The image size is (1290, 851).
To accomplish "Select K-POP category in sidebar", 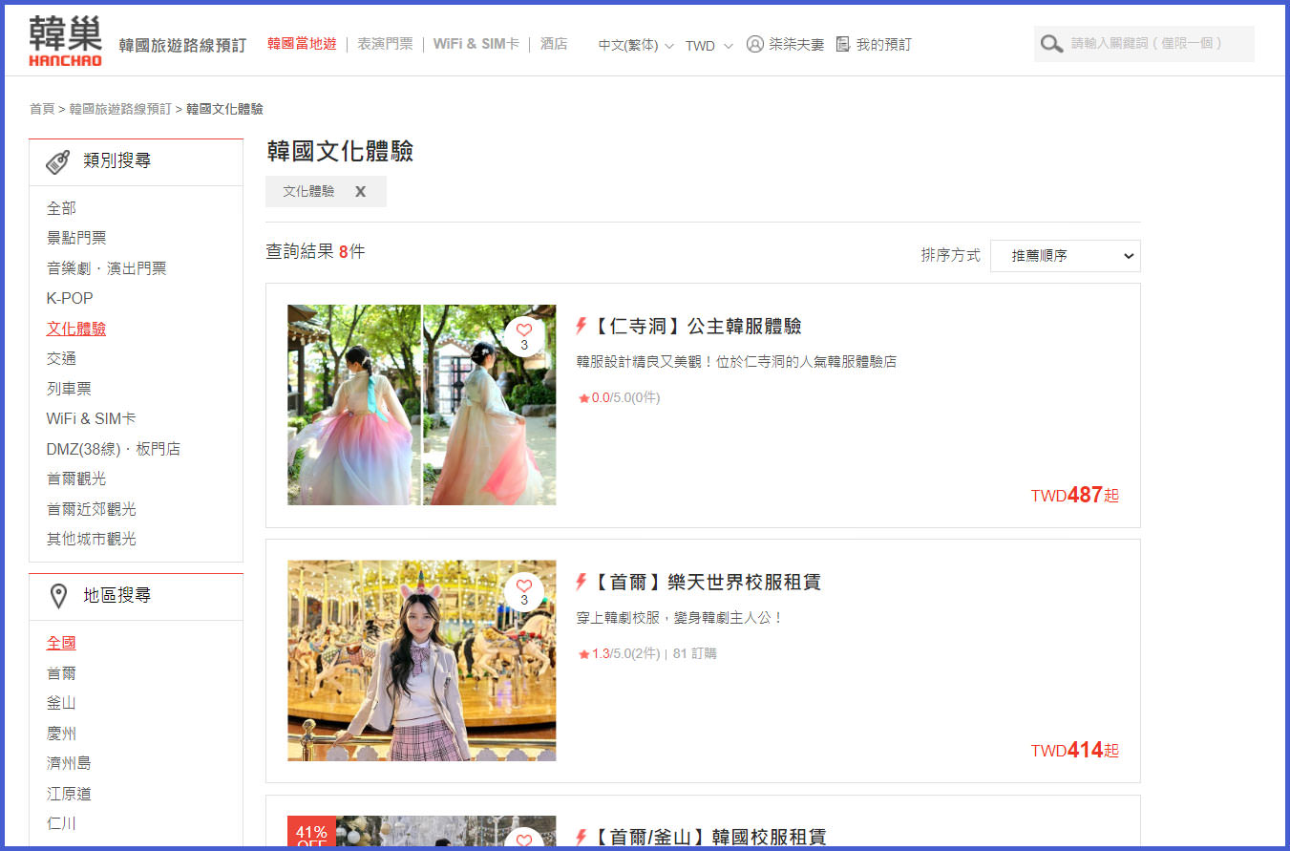I will (70, 298).
